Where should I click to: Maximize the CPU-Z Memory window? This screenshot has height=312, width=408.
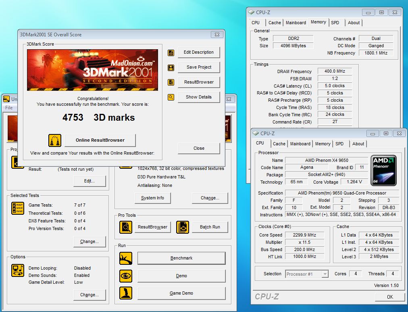pyautogui.click(x=381, y=12)
